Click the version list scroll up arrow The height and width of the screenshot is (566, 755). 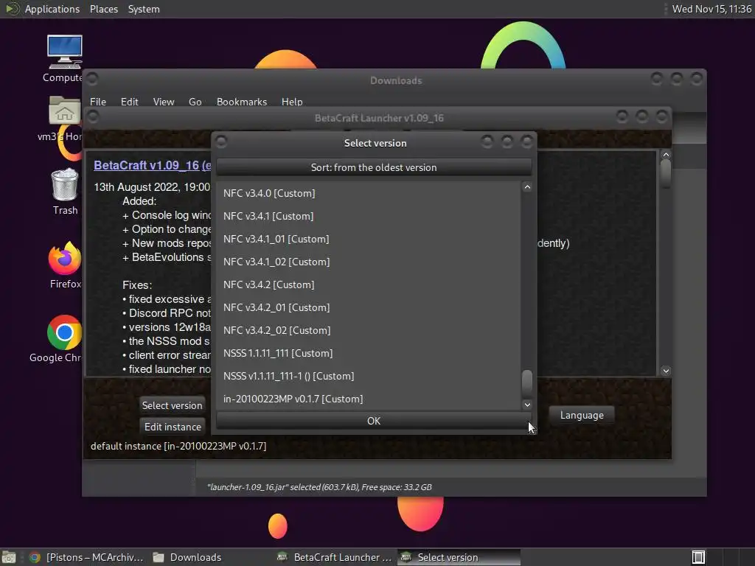click(527, 187)
